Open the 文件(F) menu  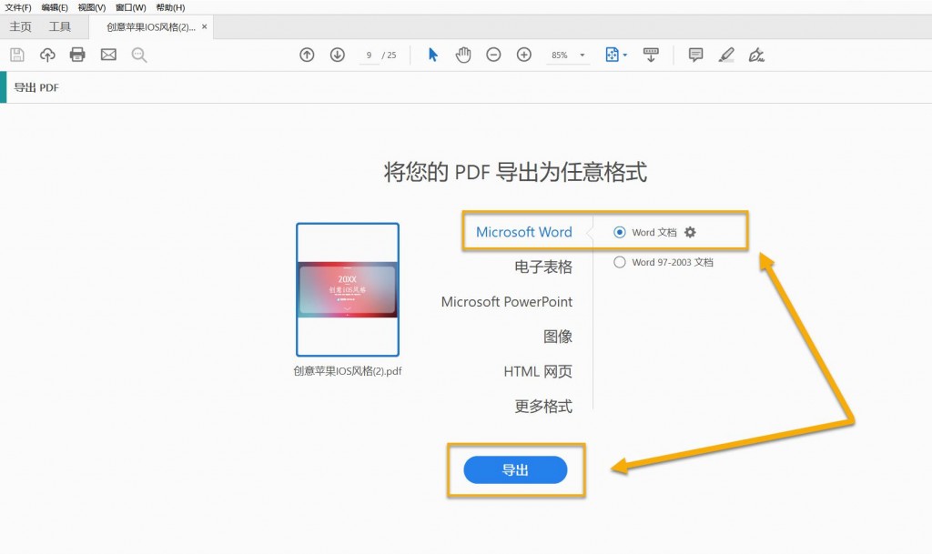[18, 7]
